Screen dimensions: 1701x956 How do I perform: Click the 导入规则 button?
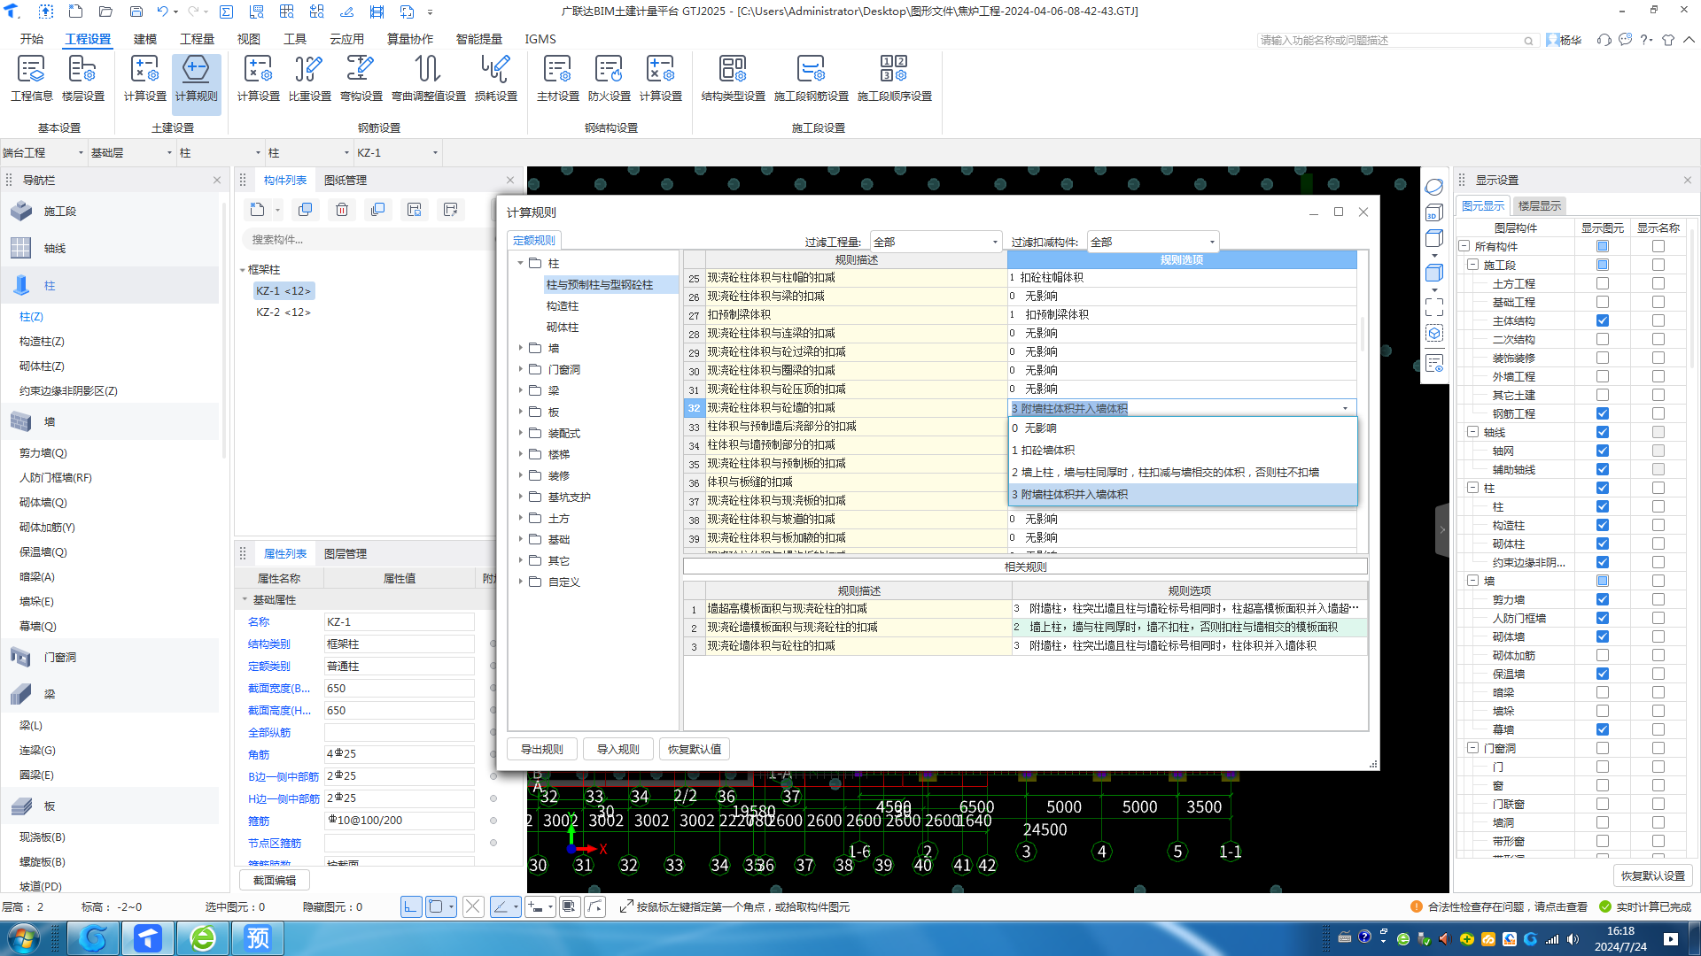[618, 749]
